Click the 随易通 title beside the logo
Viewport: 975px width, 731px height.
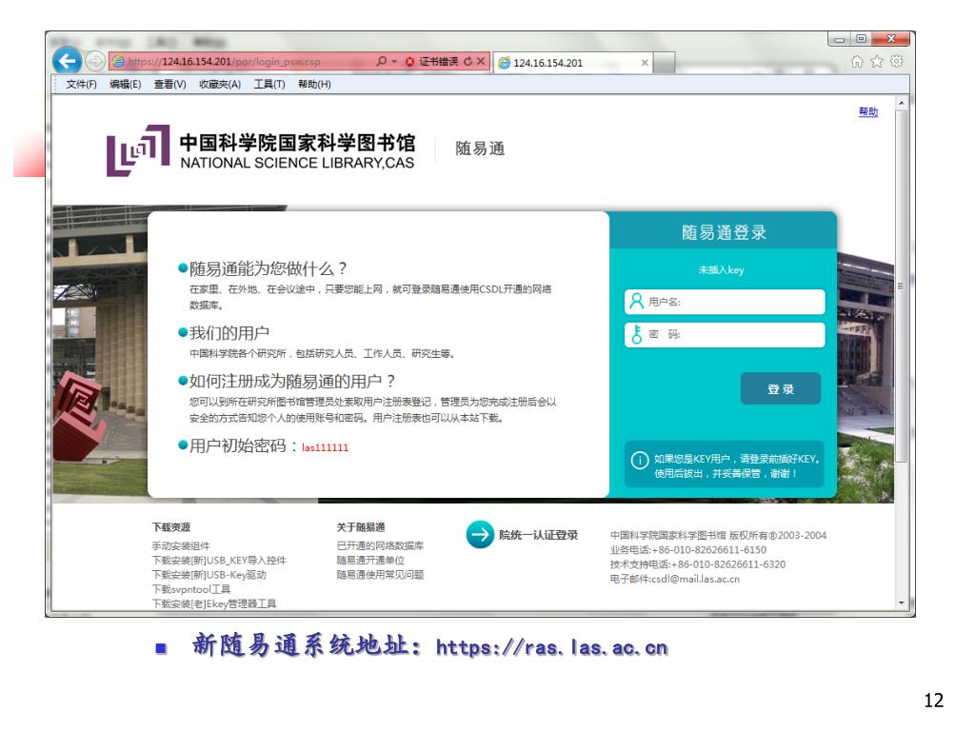tap(480, 148)
